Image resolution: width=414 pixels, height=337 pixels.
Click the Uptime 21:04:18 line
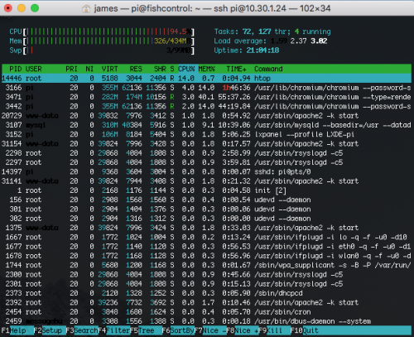click(247, 51)
